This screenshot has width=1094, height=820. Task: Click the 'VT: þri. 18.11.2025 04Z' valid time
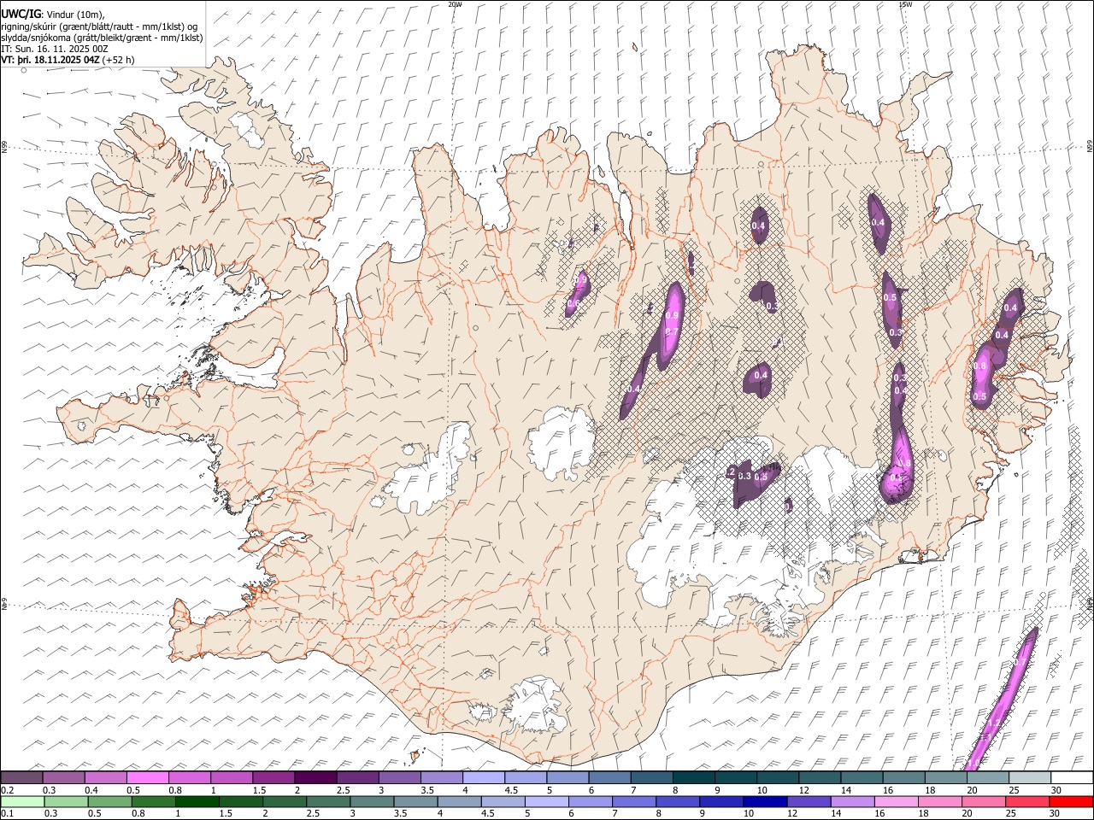point(50,60)
